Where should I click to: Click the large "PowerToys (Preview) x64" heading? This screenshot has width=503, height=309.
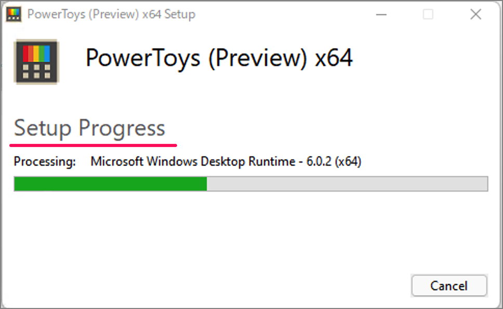tap(219, 58)
